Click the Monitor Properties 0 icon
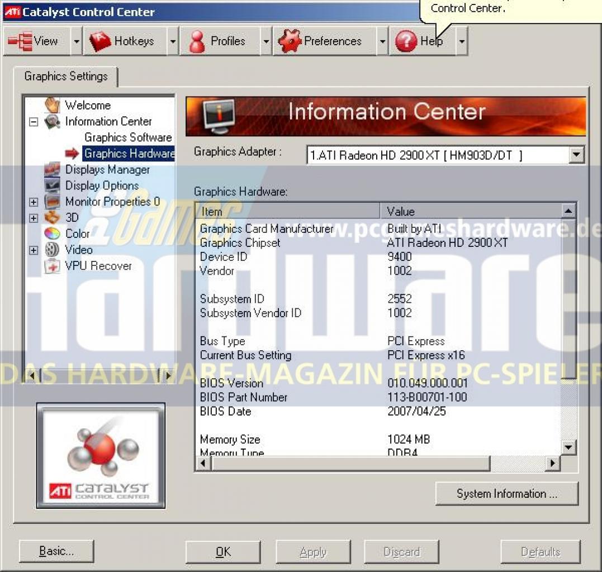Viewport: 602px width, 572px height. pyautogui.click(x=52, y=202)
